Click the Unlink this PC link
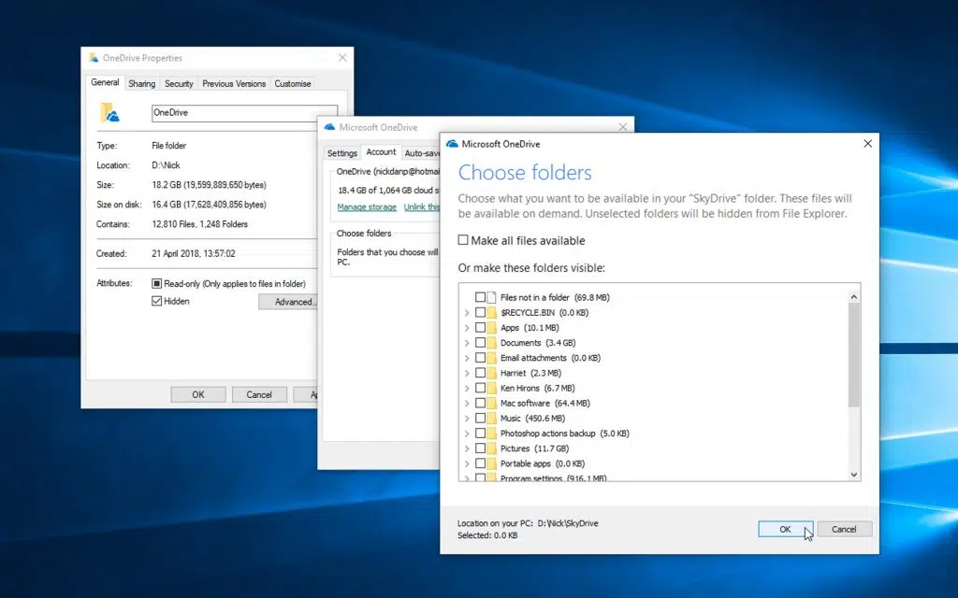The height and width of the screenshot is (598, 958). (422, 206)
